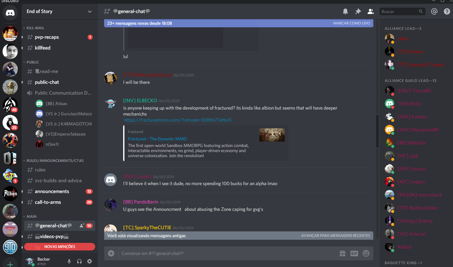This screenshot has width=453, height=267.
Task: Open lion server icon with badge 25
Action: pyautogui.click(x=10, y=122)
